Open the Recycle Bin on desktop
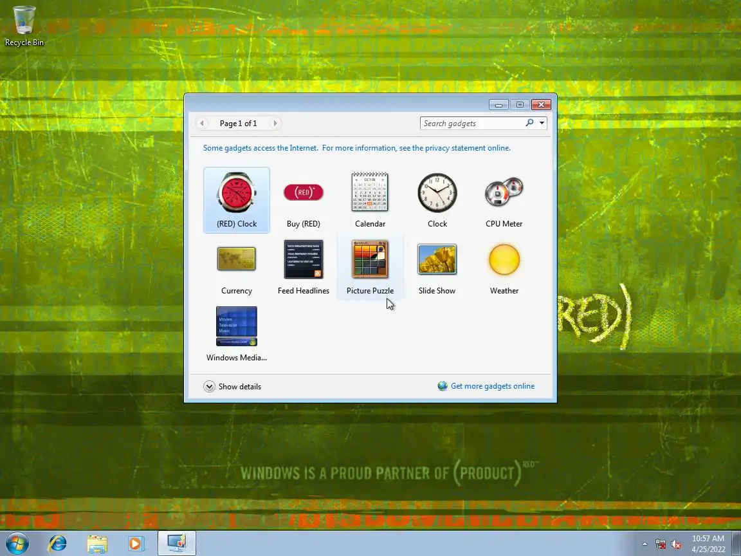Image resolution: width=741 pixels, height=556 pixels. [24, 26]
